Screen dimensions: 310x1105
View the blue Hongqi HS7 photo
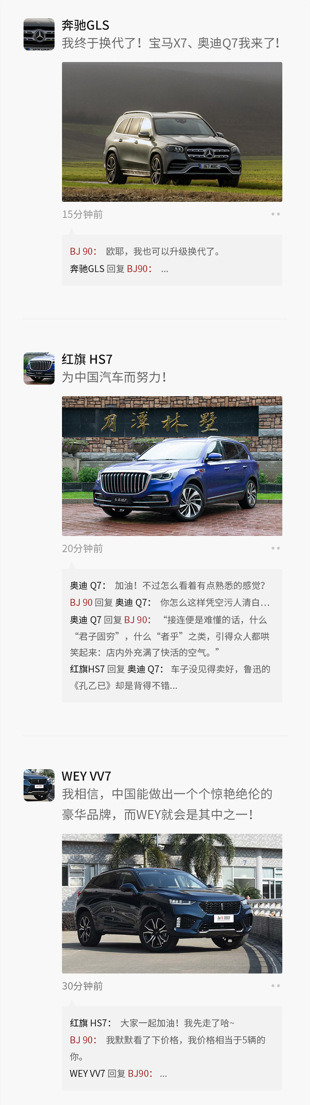click(x=172, y=466)
